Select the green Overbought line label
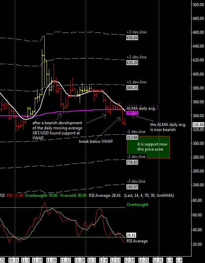The width and height of the screenshot is (205, 263). tap(137, 205)
